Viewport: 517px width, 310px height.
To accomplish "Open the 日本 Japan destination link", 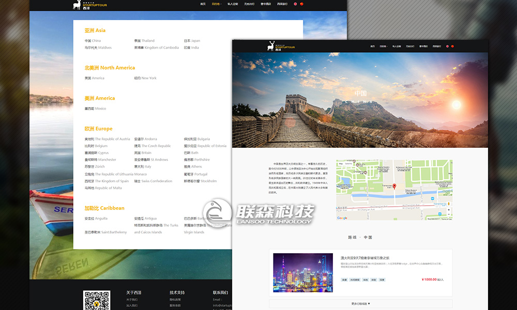I will tap(192, 41).
